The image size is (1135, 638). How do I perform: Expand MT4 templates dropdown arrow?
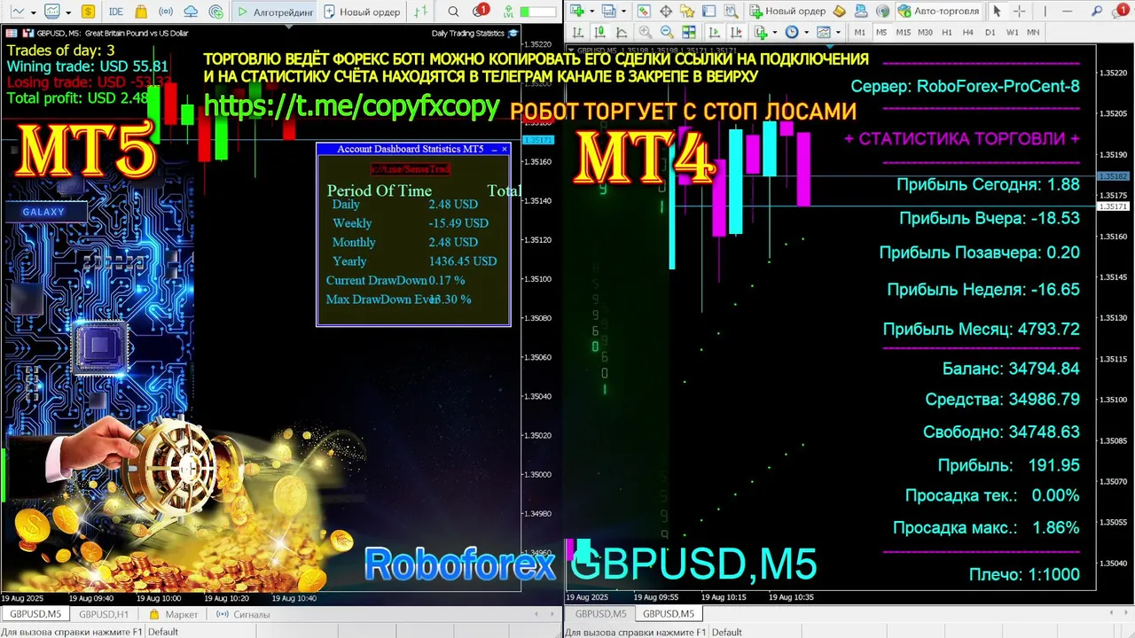838,32
